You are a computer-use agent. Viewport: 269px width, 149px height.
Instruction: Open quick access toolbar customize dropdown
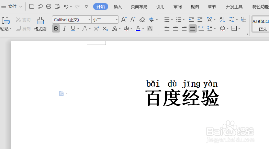click(86, 7)
